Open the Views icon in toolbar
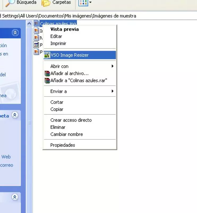The height and width of the screenshot is (213, 197). pyautogui.click(x=83, y=3)
